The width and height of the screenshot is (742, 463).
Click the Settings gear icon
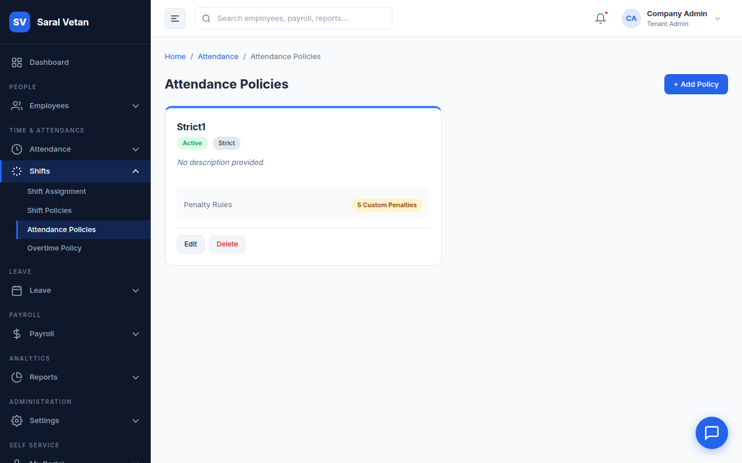(x=17, y=421)
